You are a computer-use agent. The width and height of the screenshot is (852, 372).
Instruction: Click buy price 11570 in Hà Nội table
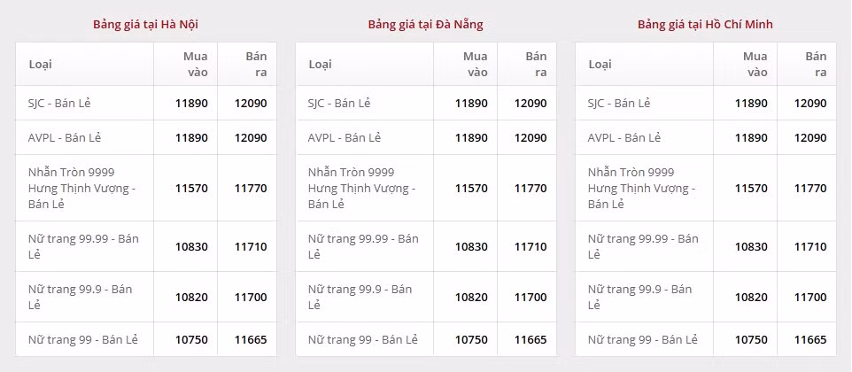[x=192, y=189]
